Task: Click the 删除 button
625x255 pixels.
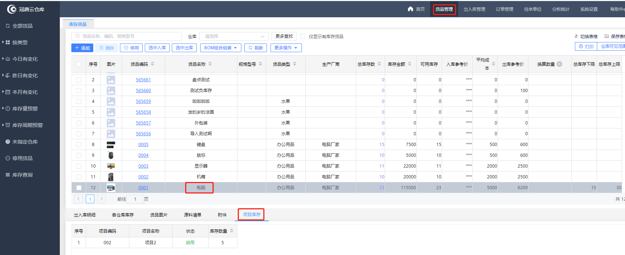Action: point(107,48)
